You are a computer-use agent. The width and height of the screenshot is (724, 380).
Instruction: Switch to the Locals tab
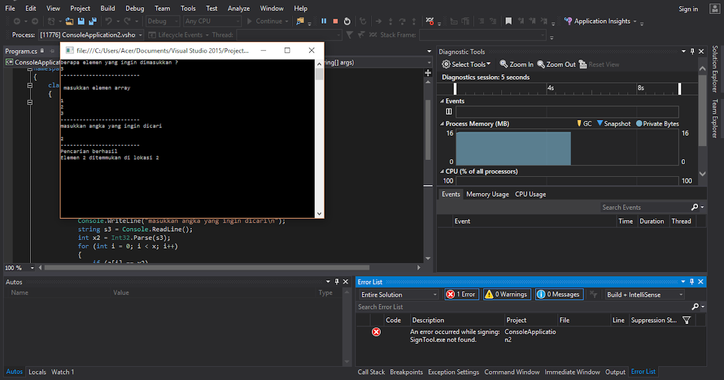37,372
